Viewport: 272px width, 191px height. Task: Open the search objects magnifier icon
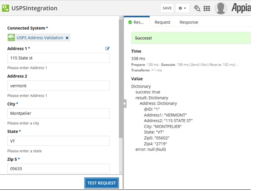point(197,8)
